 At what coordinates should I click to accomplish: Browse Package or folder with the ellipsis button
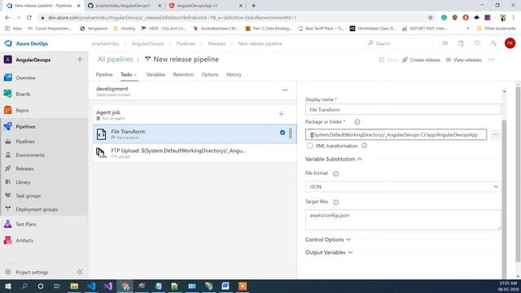click(x=495, y=134)
